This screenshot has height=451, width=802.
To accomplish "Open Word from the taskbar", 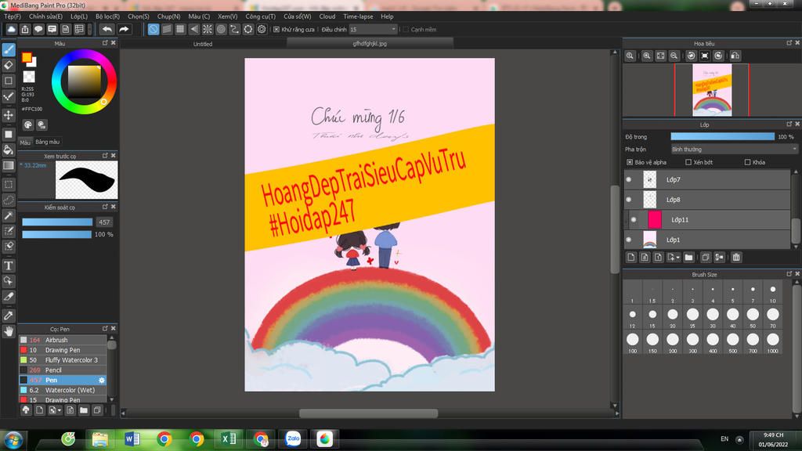I will click(x=132, y=438).
